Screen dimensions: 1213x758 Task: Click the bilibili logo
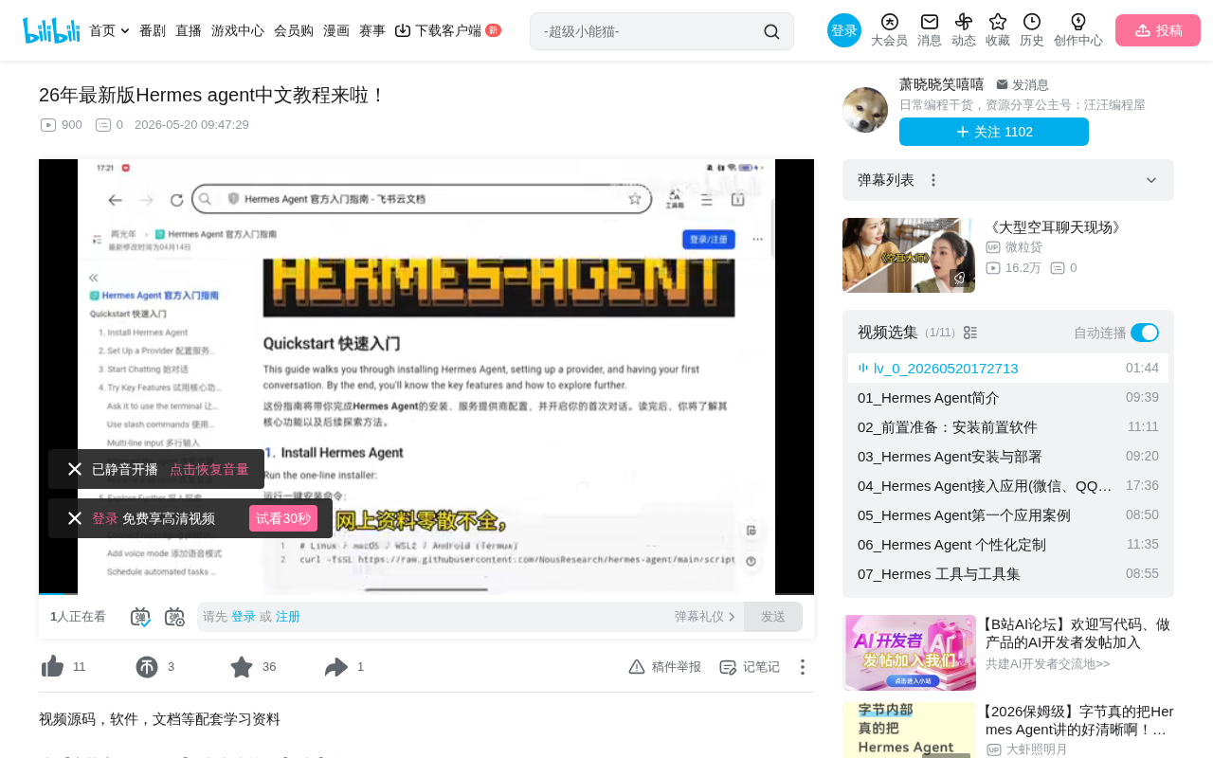pos(51,30)
